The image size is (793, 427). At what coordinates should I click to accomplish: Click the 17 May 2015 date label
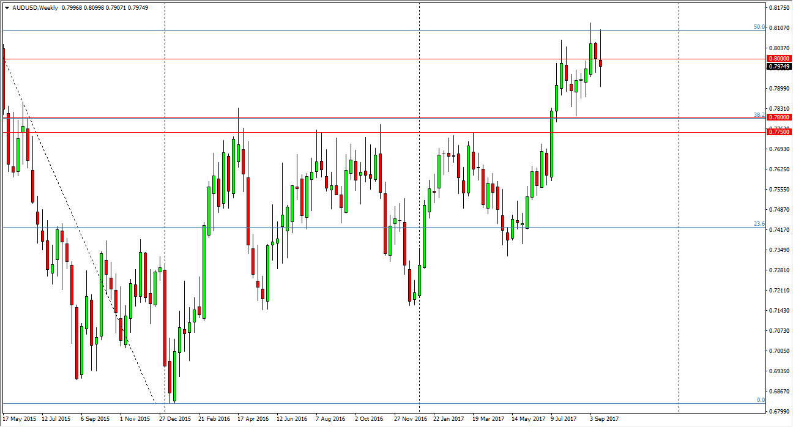pyautogui.click(x=20, y=420)
